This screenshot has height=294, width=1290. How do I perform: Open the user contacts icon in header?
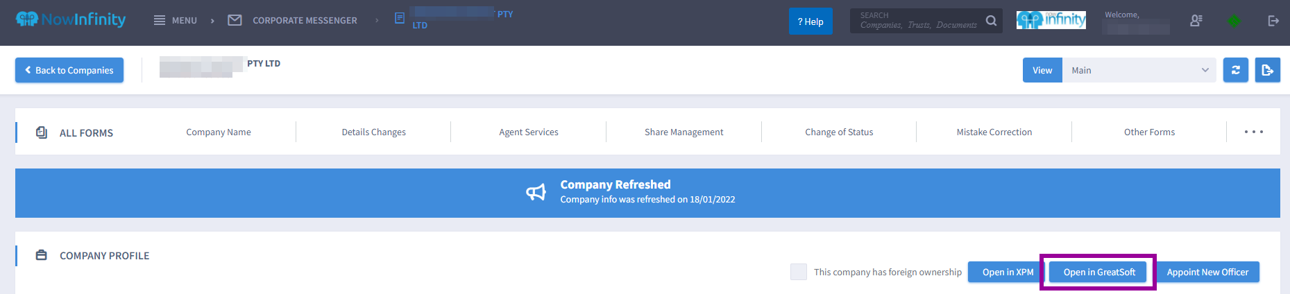tap(1196, 21)
